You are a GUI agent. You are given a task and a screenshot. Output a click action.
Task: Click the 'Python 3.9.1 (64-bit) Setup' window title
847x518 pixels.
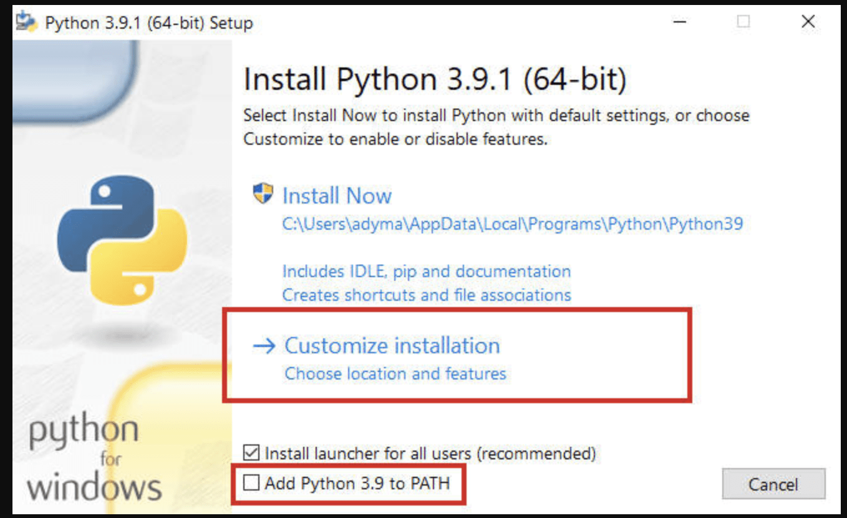[149, 24]
